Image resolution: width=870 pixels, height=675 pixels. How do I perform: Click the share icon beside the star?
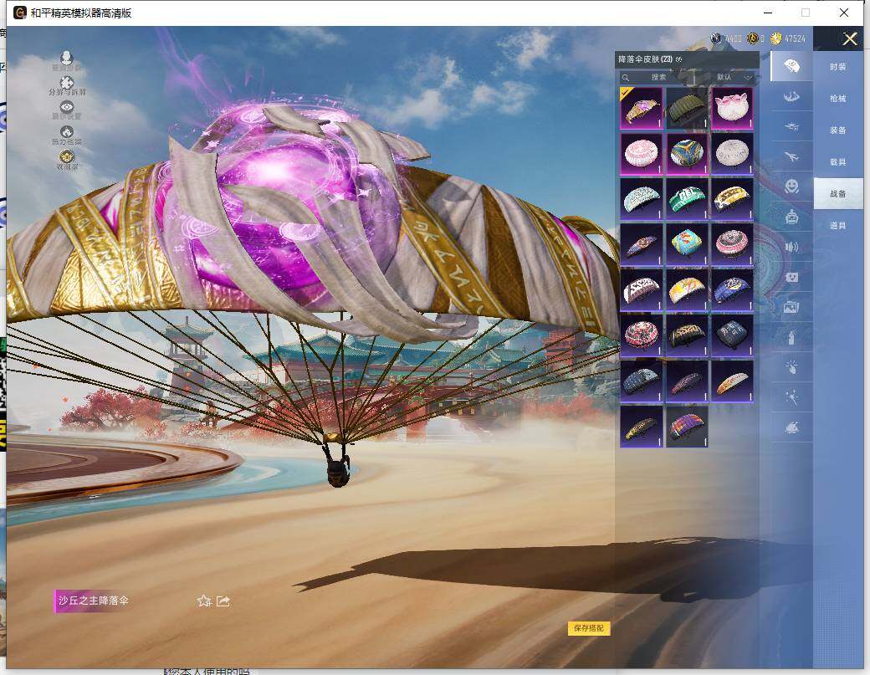click(223, 601)
